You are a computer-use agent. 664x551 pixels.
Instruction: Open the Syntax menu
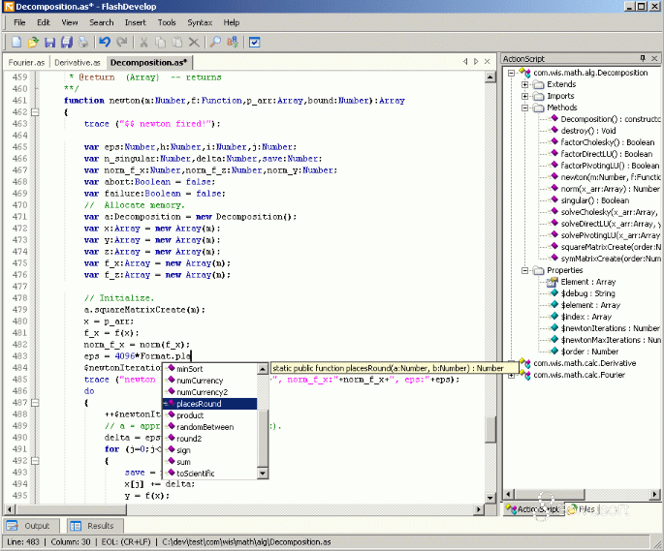tap(200, 21)
